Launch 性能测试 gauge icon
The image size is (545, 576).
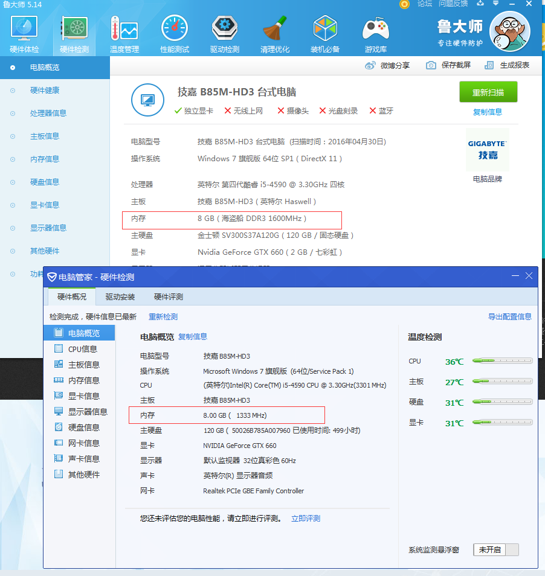(175, 34)
